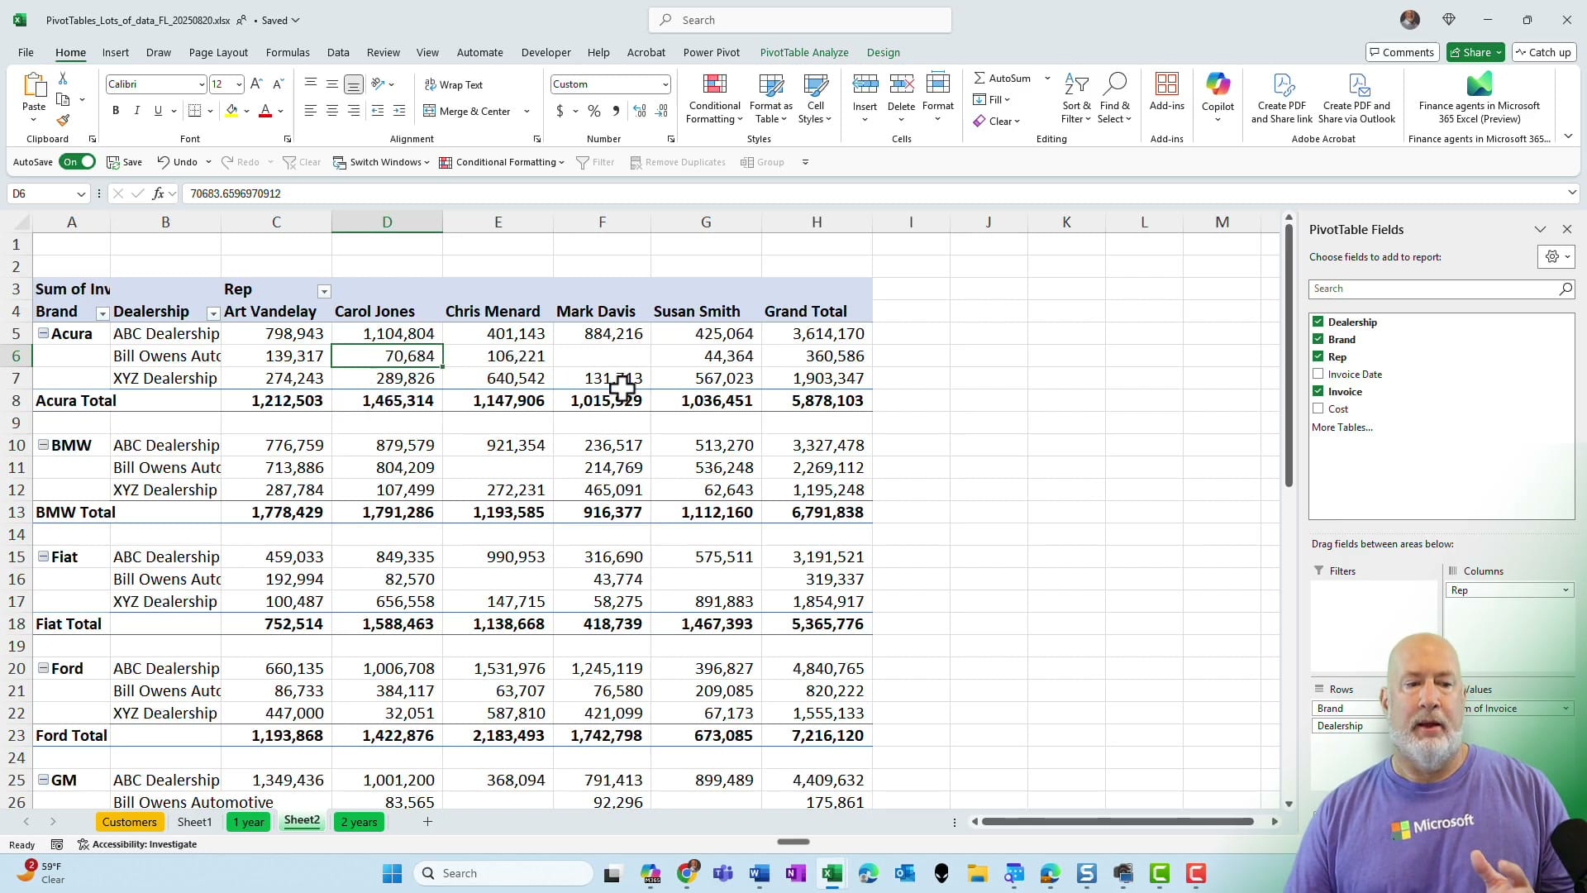Open the Rep dropdown in Columns area
This screenshot has width=1587, height=893.
[1565, 590]
